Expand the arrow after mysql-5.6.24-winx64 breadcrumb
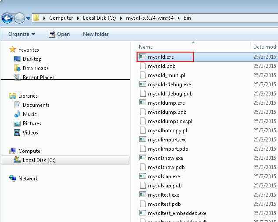The height and width of the screenshot is (222, 278). 179,18
